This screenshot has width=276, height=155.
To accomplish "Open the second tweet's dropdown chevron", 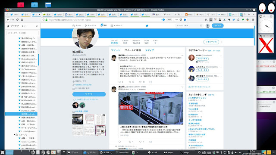I will tap(182, 87).
